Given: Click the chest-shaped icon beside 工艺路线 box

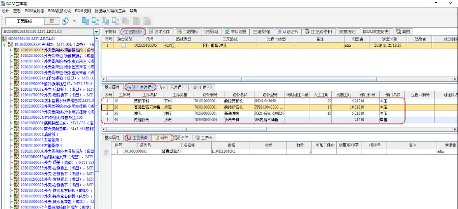Looking at the screenshot, I should tap(52, 21).
